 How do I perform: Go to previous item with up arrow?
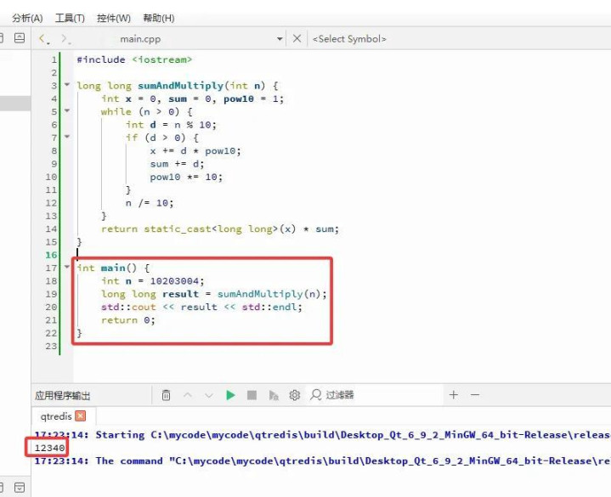pyautogui.click(x=187, y=395)
